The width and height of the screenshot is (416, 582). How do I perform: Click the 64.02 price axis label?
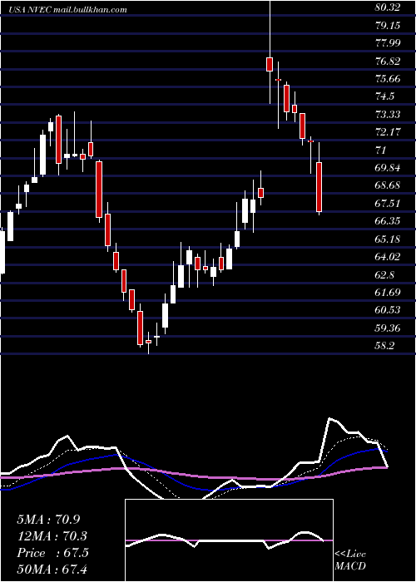tap(388, 257)
